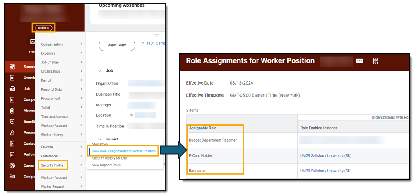Click the location pin icon beside 1101 Cam
Image resolution: width=416 pixels, height=196 pixels.
143,43
